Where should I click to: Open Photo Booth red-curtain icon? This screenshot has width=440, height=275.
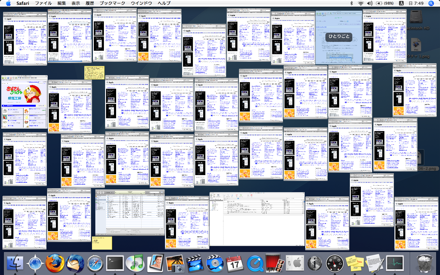pyautogui.click(x=275, y=263)
